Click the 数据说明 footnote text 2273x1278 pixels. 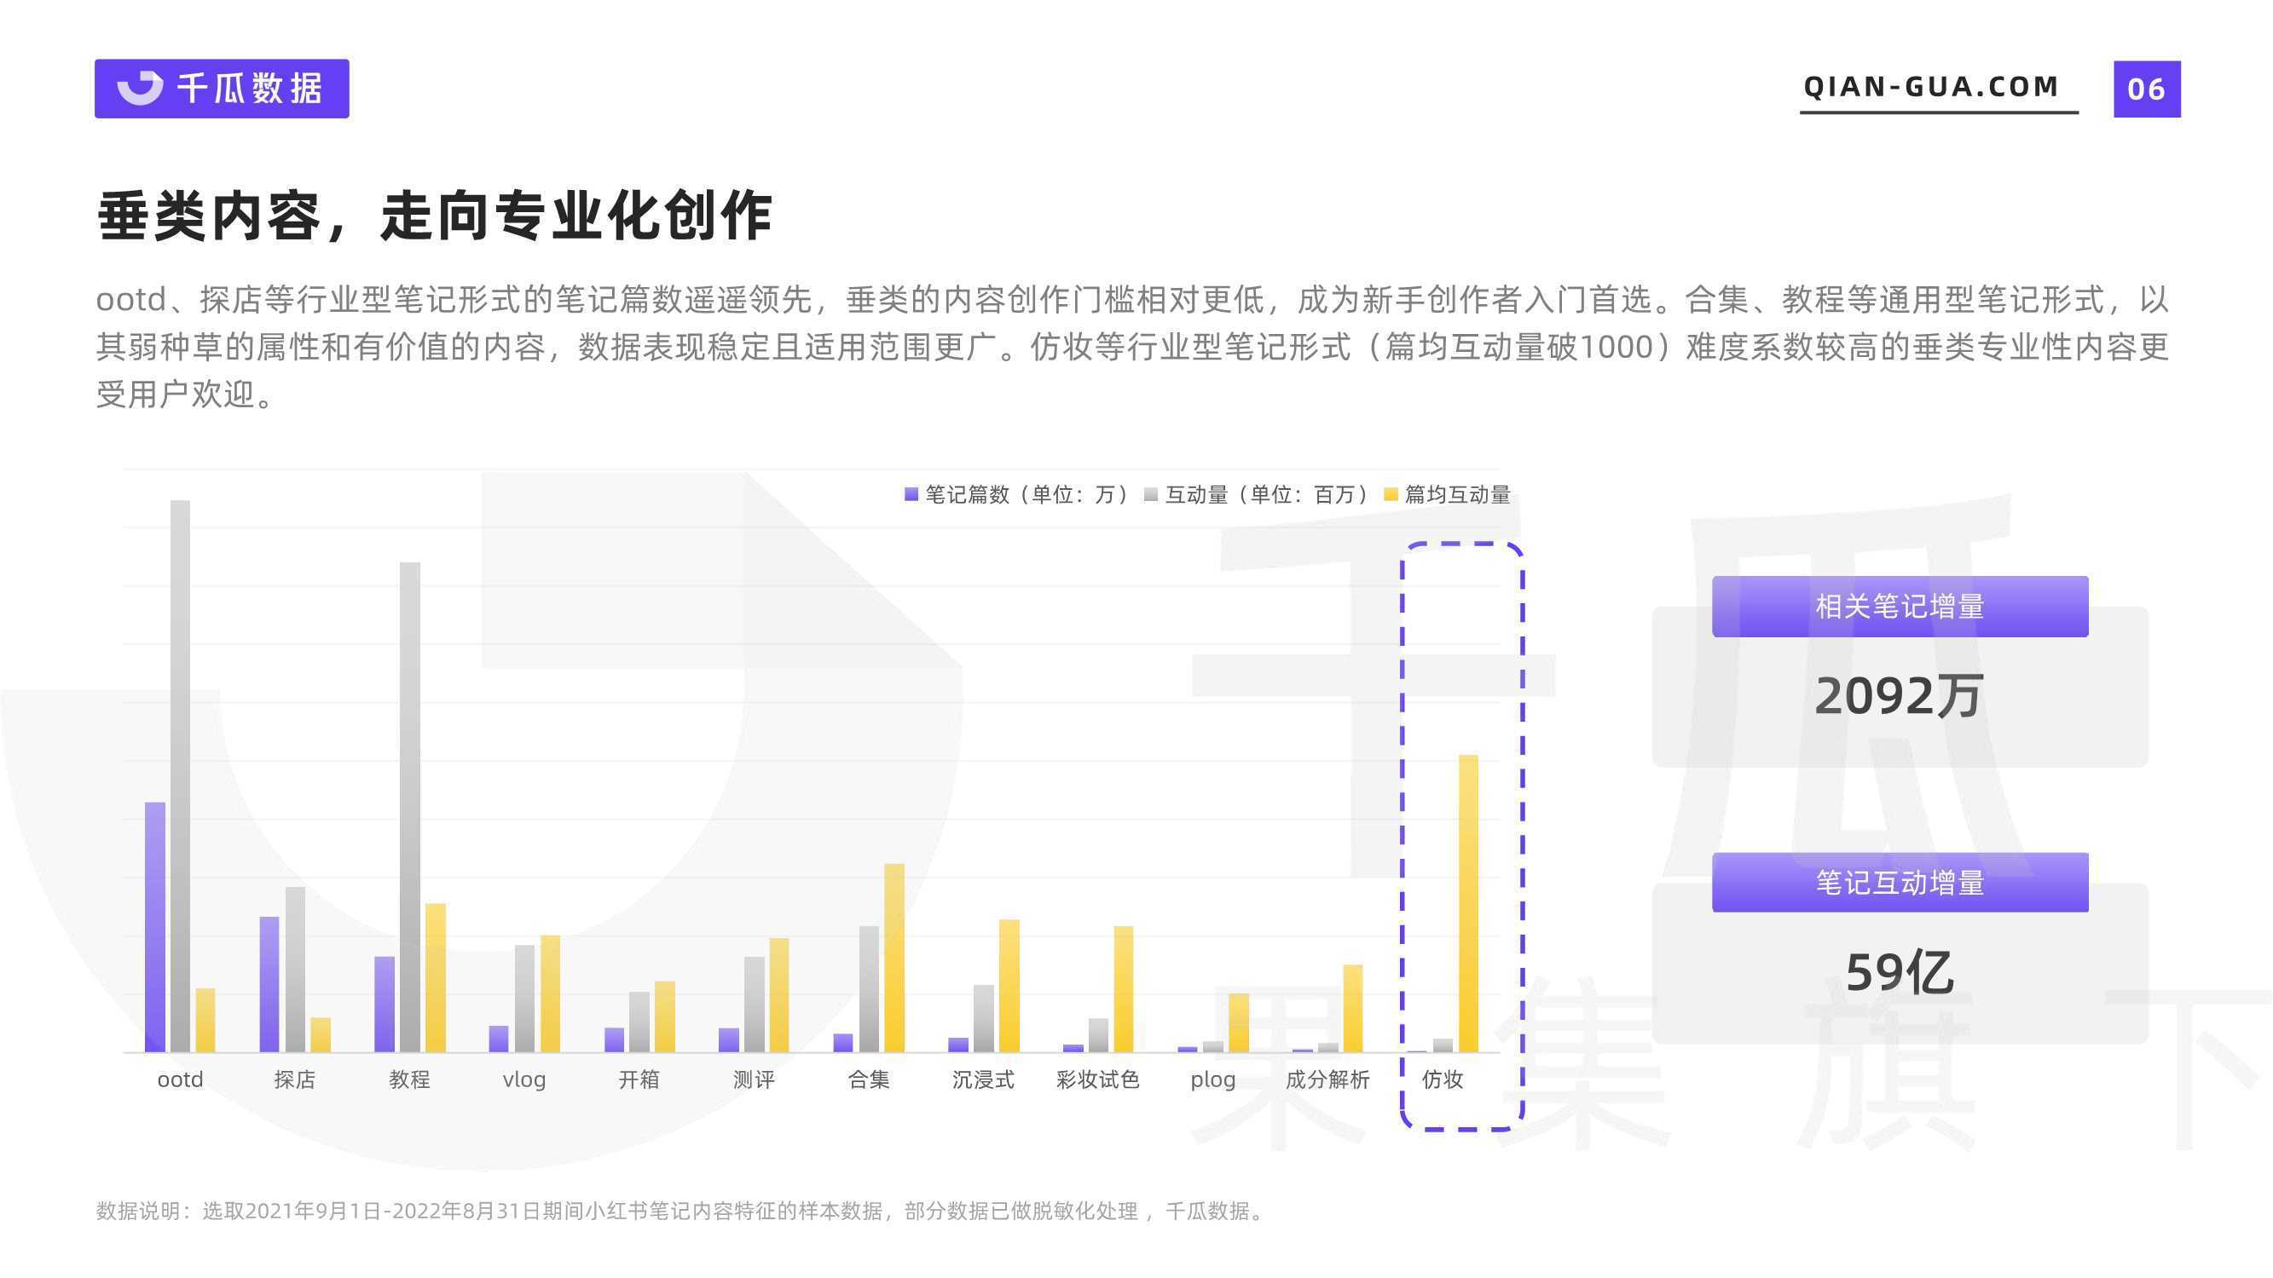point(681,1211)
